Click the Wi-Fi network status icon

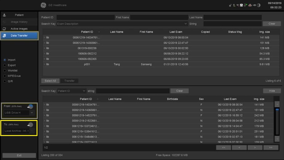click(238, 5)
